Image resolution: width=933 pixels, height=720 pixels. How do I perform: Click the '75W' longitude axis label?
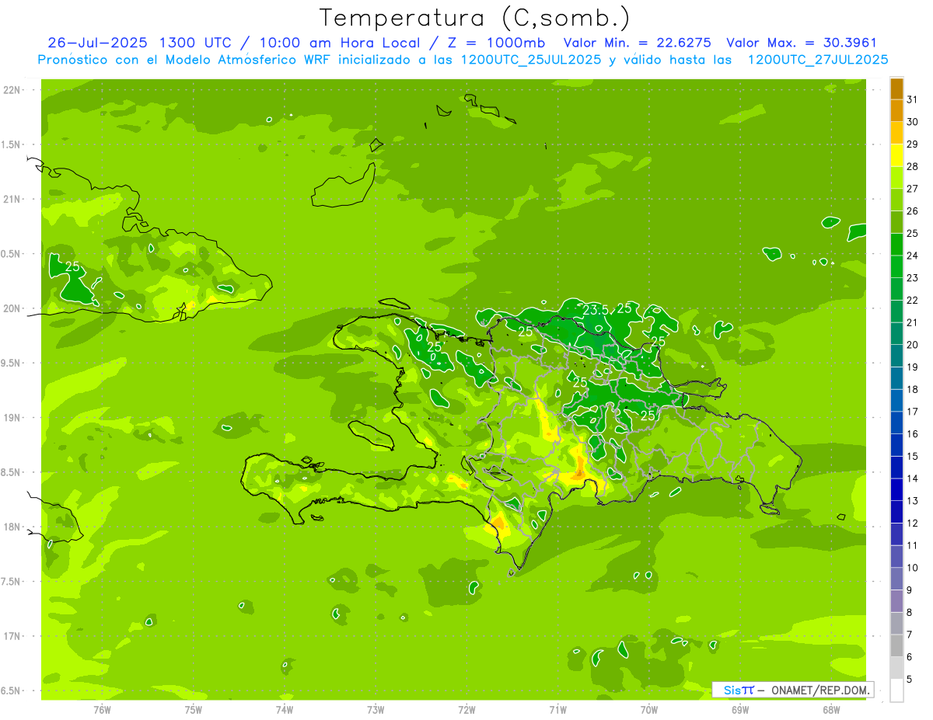pyautogui.click(x=194, y=710)
